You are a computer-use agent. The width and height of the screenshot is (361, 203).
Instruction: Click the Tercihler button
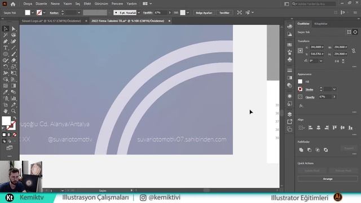pos(224,12)
